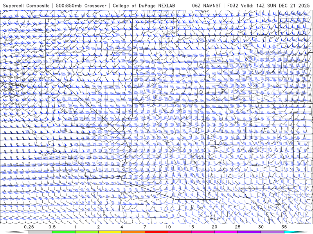Click the legend value label 2
Image resolution: width=313 pixels, height=234 pixels.
[x=99, y=227]
